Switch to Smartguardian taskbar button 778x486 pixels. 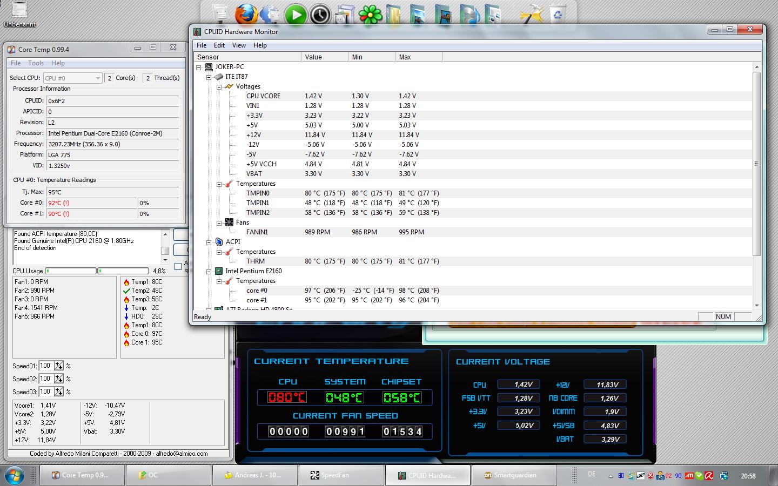(514, 475)
